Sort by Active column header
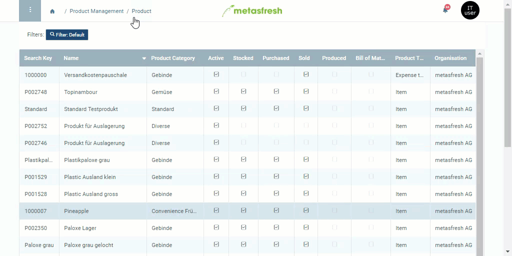The image size is (512, 256). tap(216, 58)
